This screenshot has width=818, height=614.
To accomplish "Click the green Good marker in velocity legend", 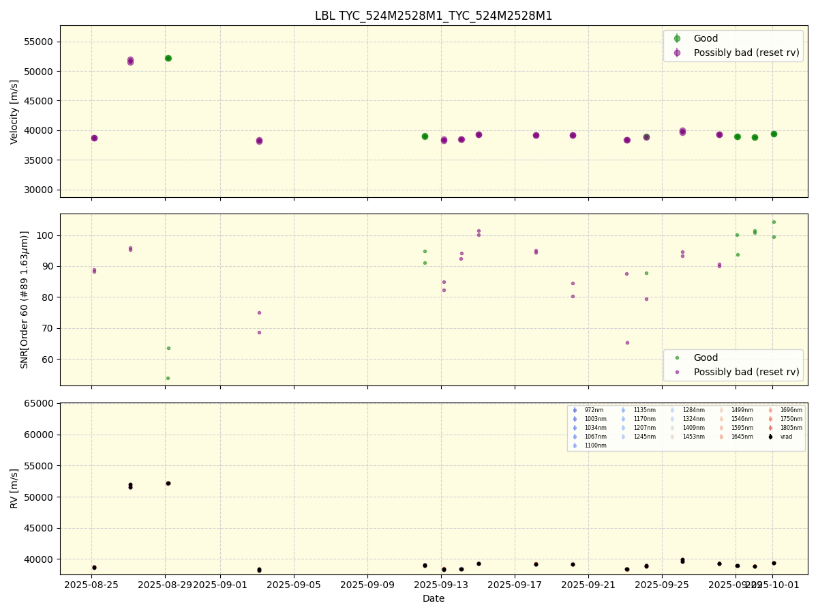I will click(677, 39).
